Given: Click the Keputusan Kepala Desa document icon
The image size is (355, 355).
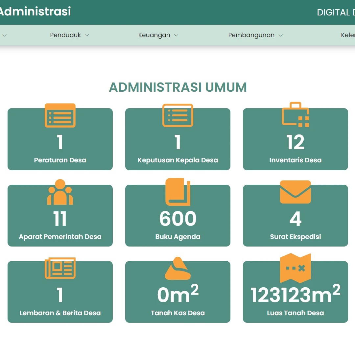Looking at the screenshot, I should coord(178,115).
